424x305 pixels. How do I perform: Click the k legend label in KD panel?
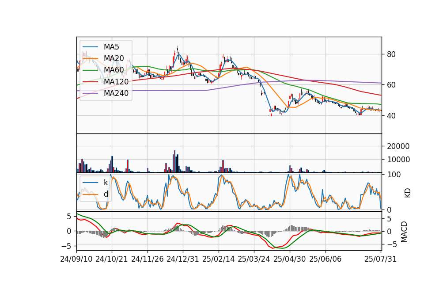coord(106,183)
